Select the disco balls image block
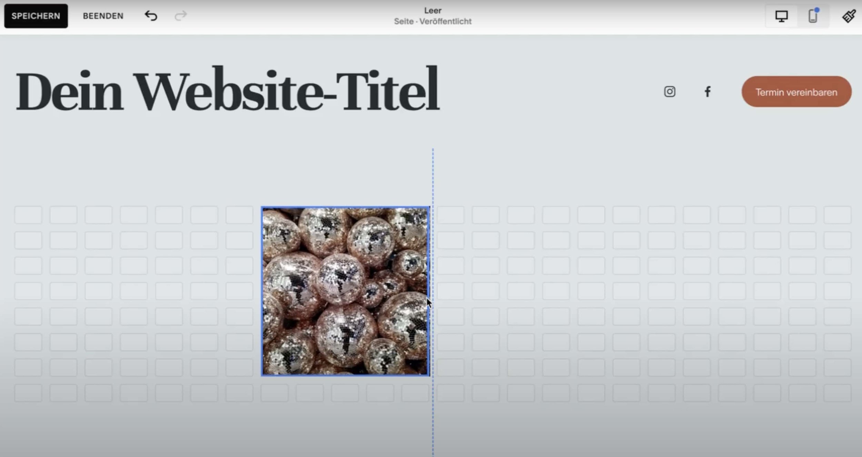 (345, 291)
